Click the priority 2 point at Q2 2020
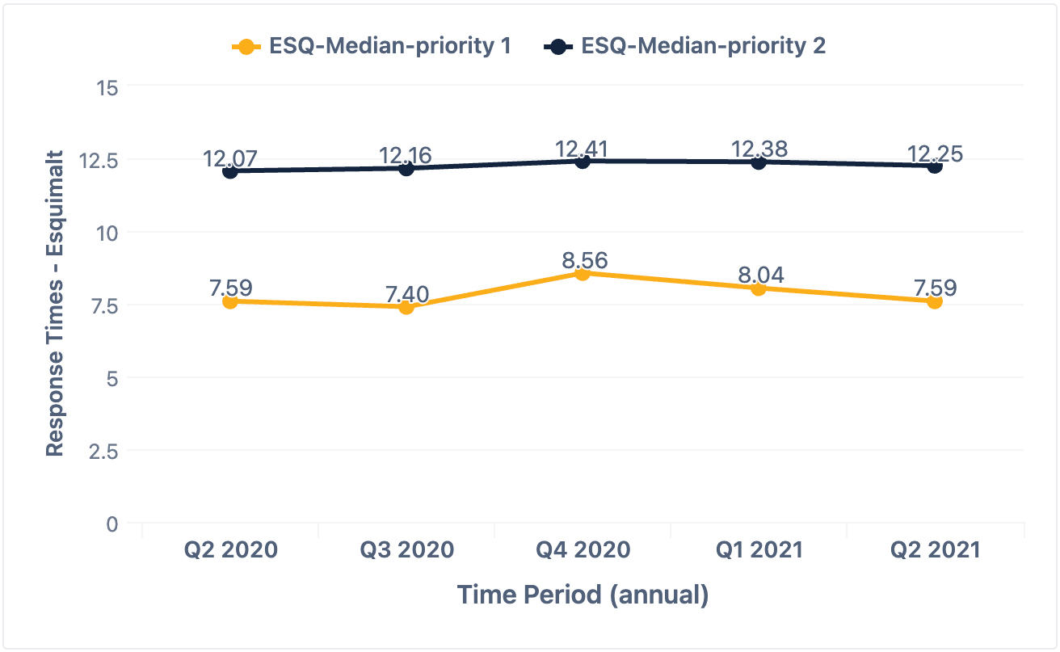This screenshot has width=1060, height=652. pyautogui.click(x=230, y=171)
